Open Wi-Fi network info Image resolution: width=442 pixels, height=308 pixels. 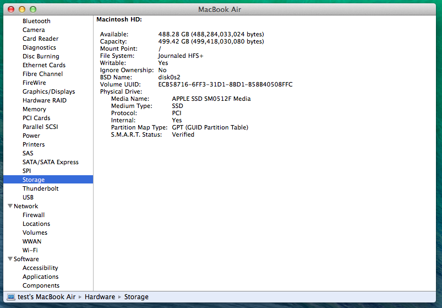(x=30, y=250)
